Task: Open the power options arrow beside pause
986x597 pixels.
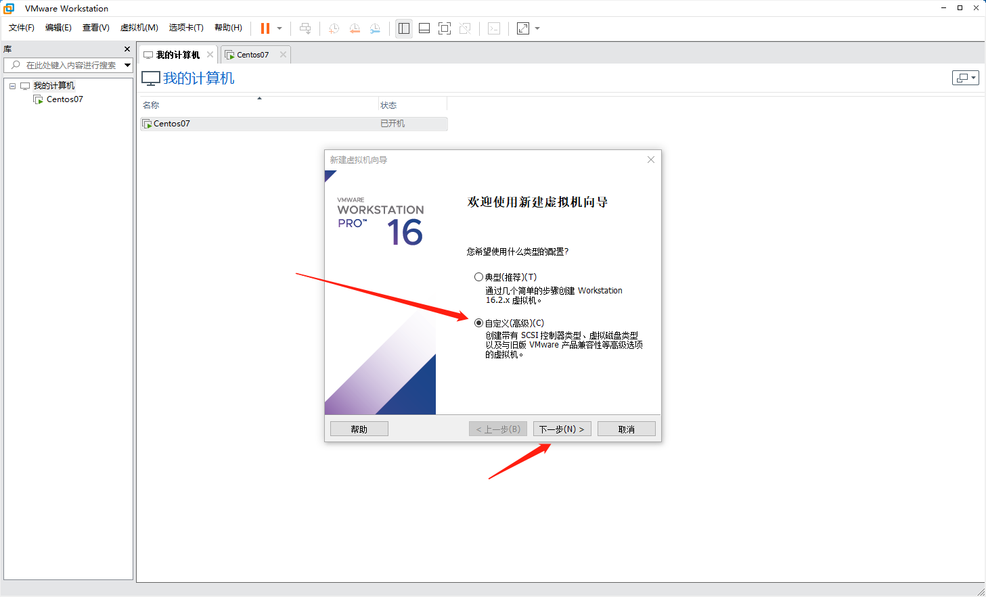Action: tap(279, 28)
